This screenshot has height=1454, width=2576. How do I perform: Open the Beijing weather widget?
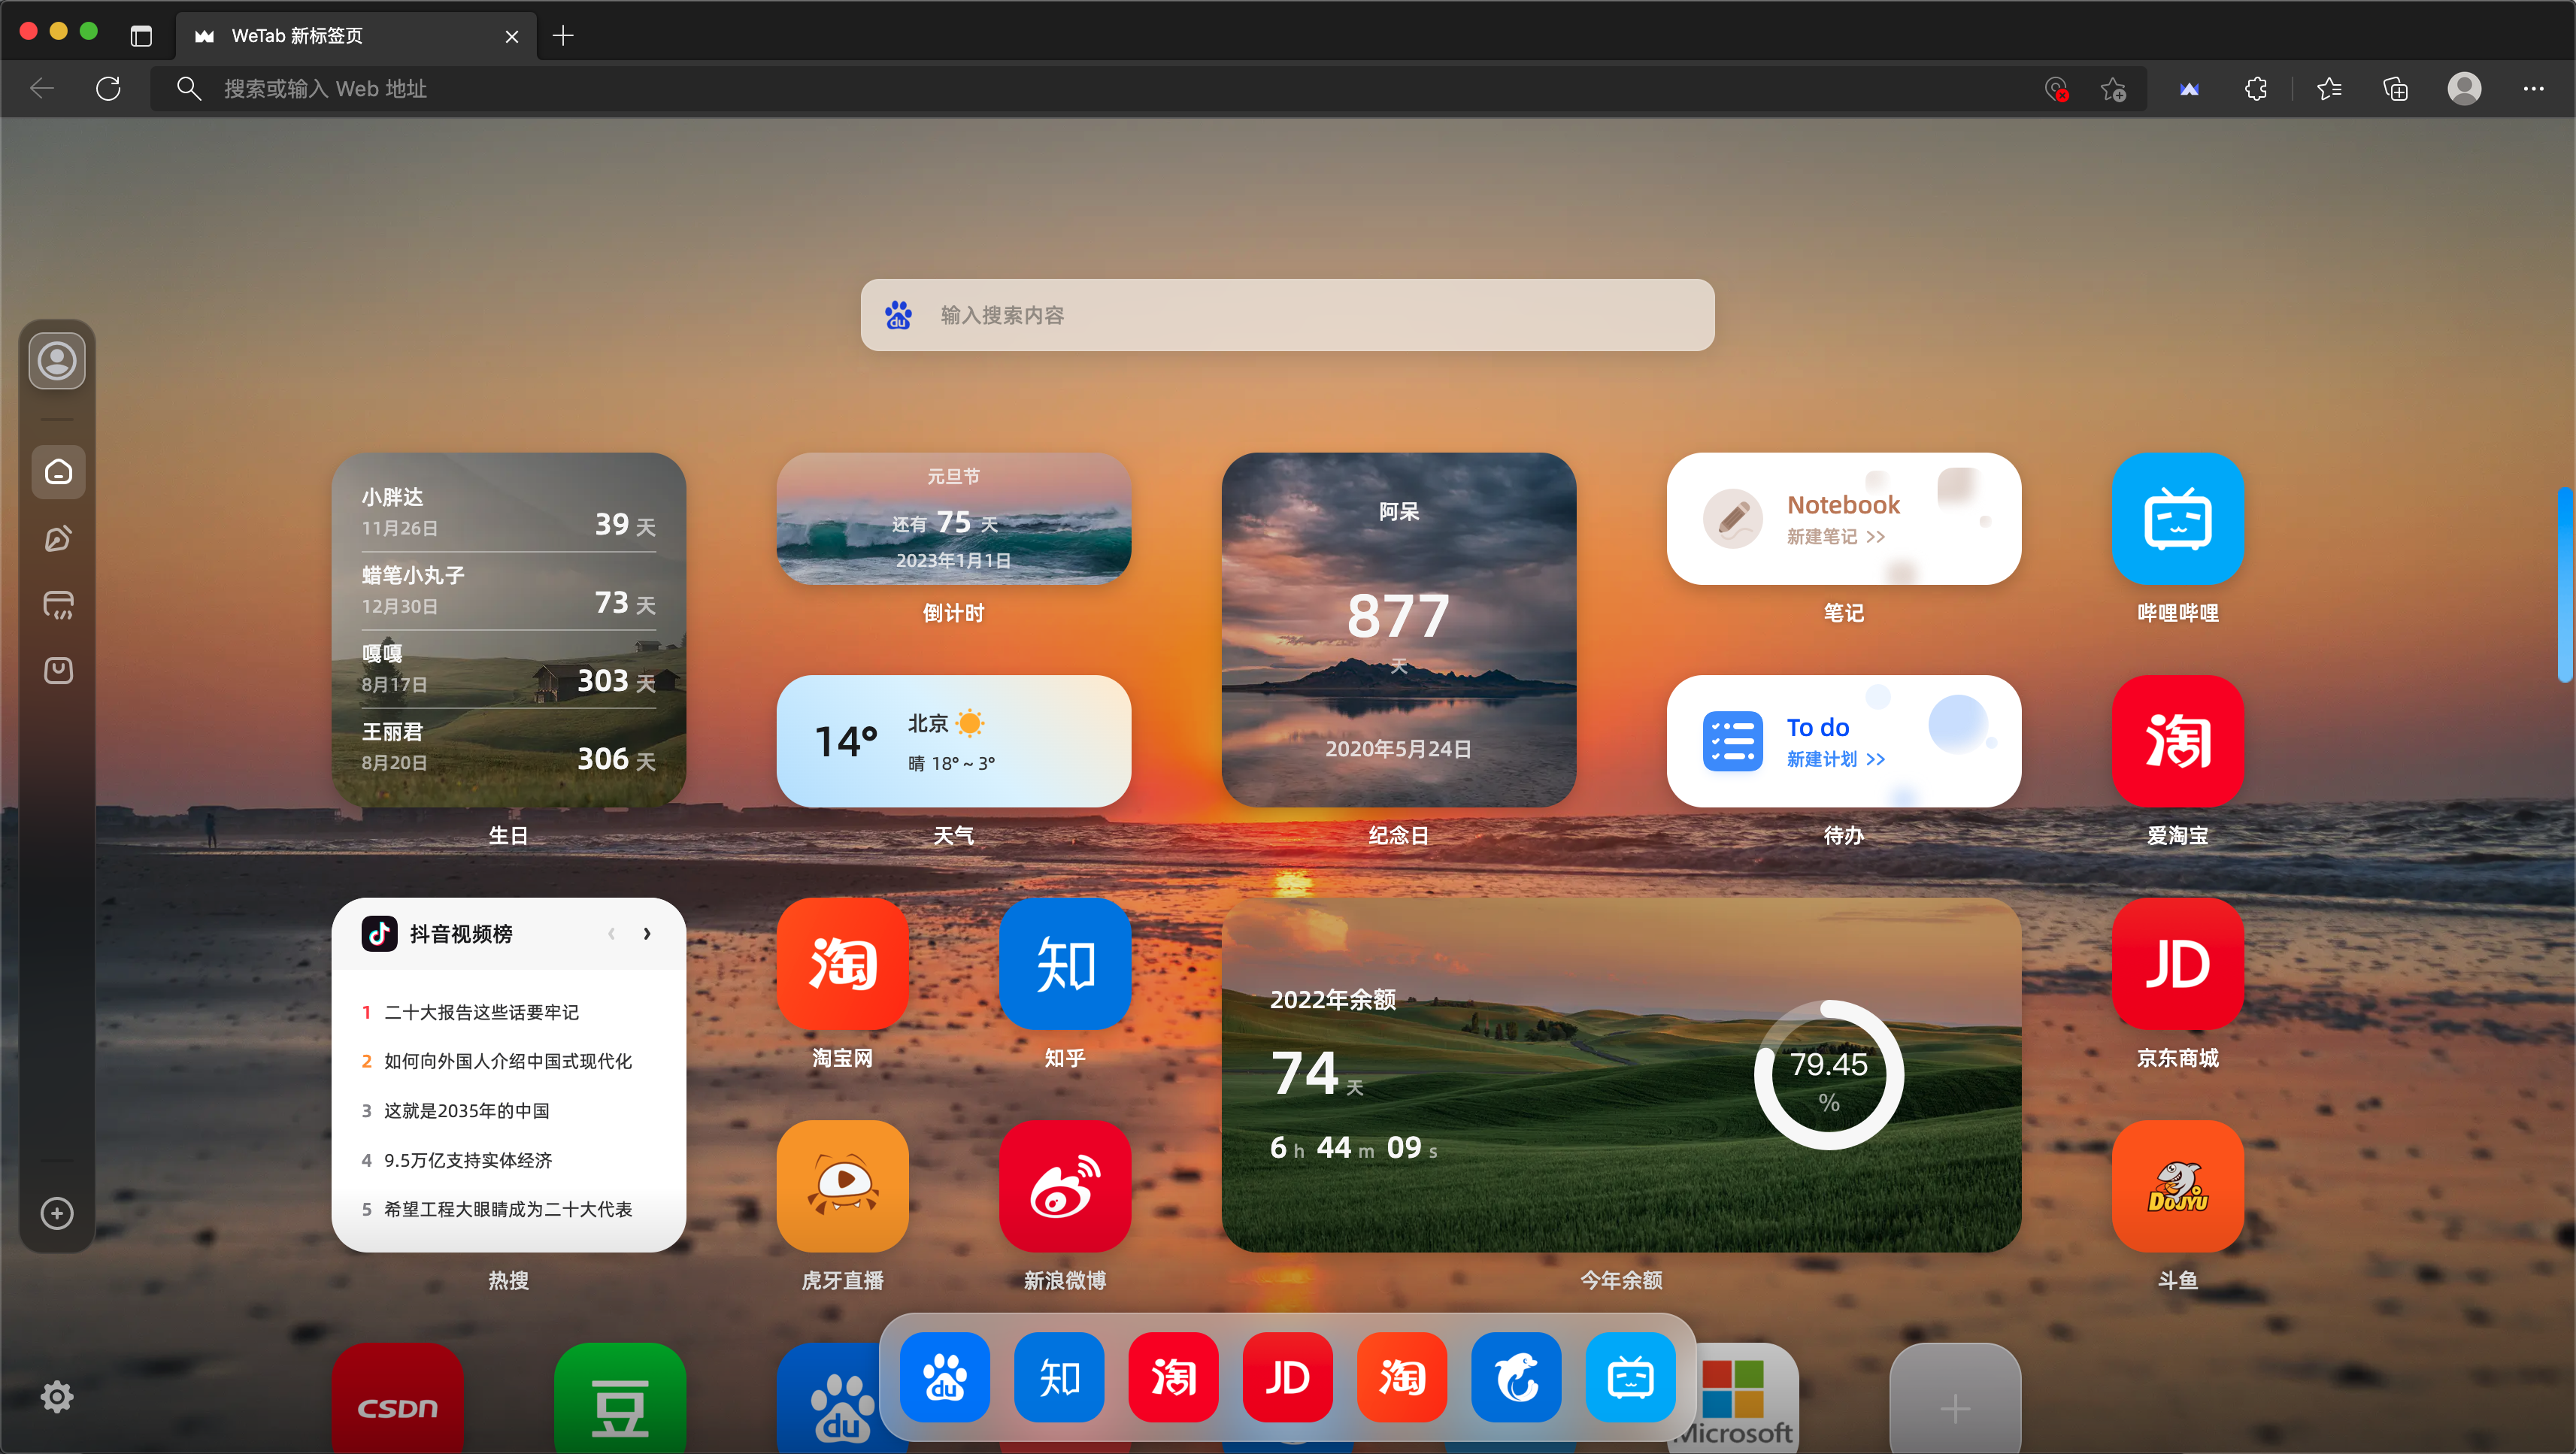click(x=953, y=741)
